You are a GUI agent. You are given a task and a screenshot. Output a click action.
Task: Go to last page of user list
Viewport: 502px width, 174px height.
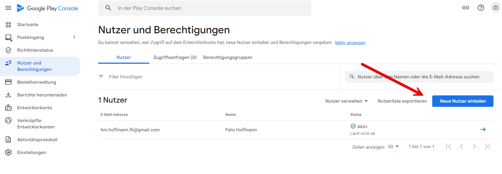coord(487,147)
